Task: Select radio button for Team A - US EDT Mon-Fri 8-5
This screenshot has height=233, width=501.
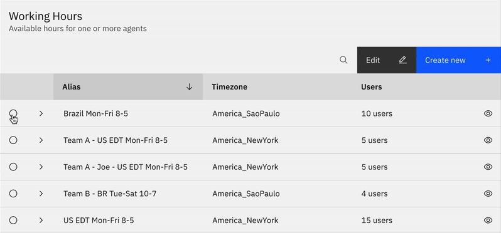Action: pos(13,140)
